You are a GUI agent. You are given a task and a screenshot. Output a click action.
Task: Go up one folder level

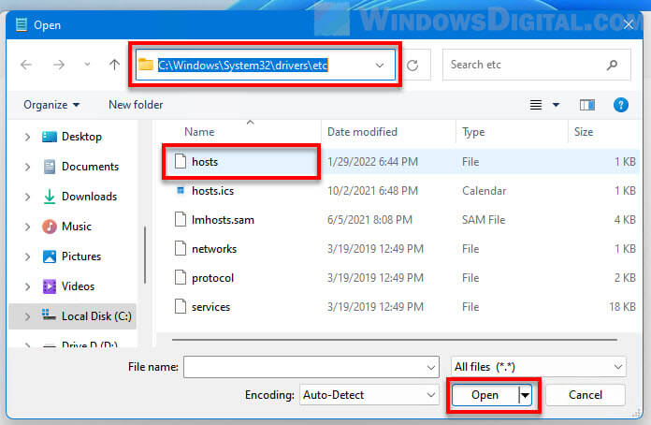click(114, 65)
